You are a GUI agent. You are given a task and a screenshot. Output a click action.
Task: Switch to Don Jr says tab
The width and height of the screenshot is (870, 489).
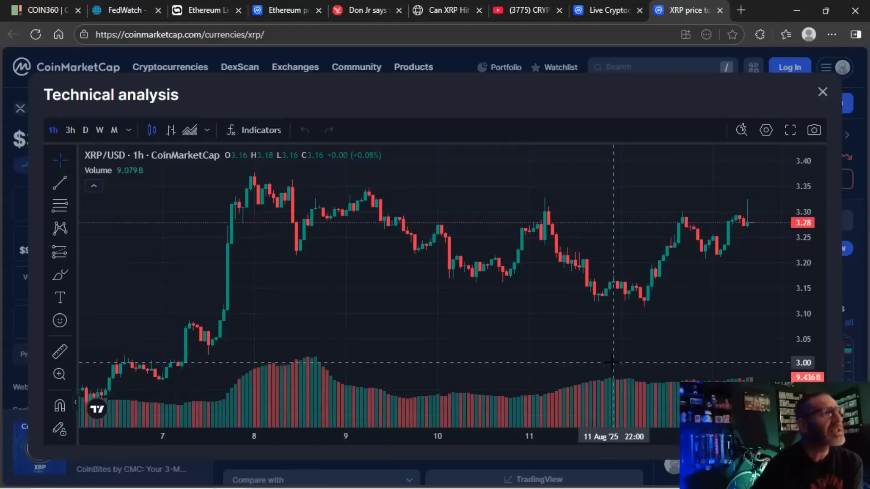pos(367,10)
